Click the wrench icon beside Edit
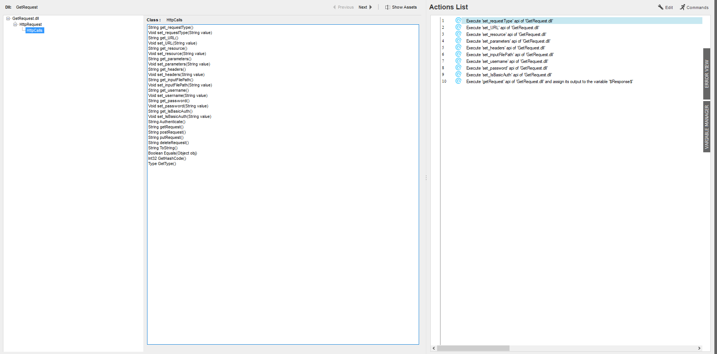This screenshot has width=717, height=354. tap(661, 7)
